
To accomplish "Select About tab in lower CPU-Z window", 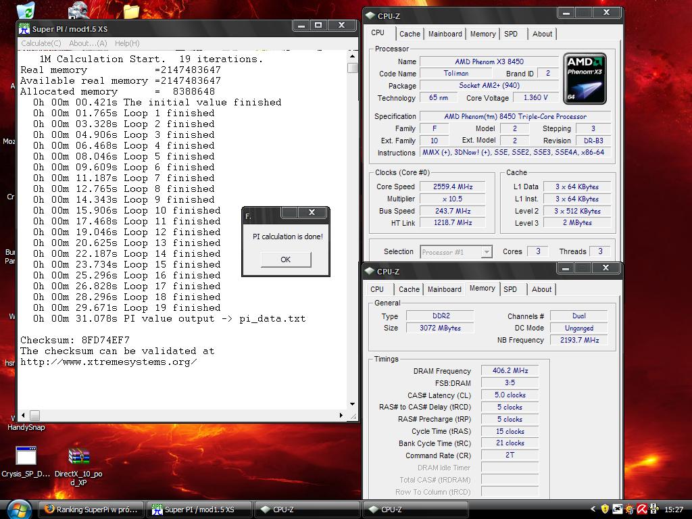I will click(x=541, y=289).
